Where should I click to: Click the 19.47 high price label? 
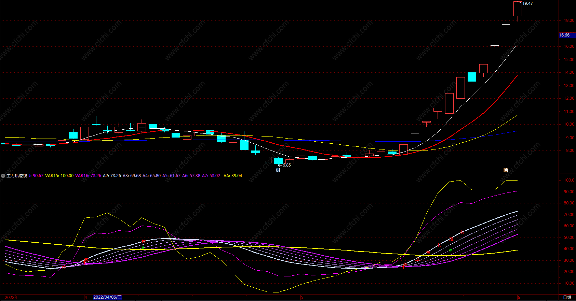[x=527, y=3]
